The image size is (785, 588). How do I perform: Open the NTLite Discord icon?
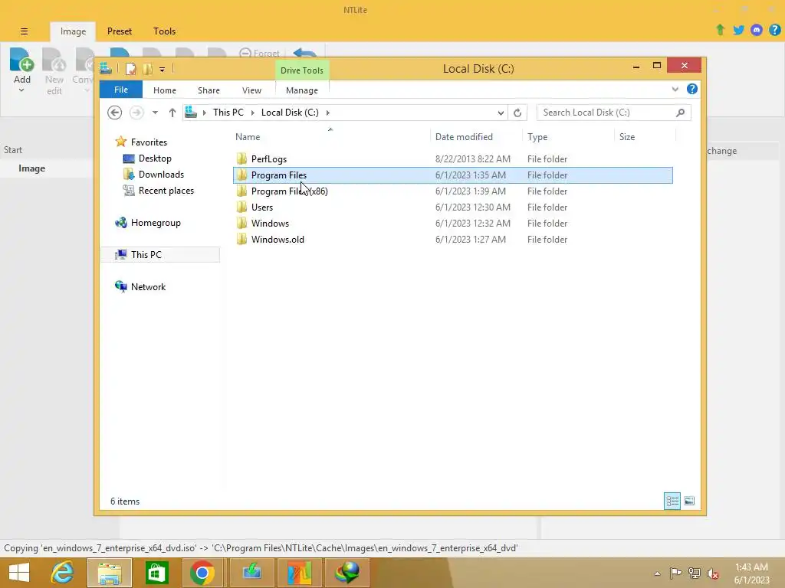757,30
